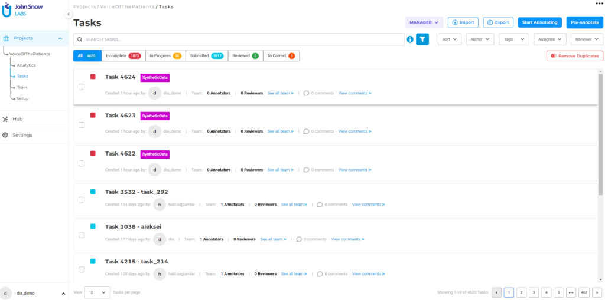Expand the Assignee filter dropdown
The height and width of the screenshot is (300, 605).
click(549, 39)
